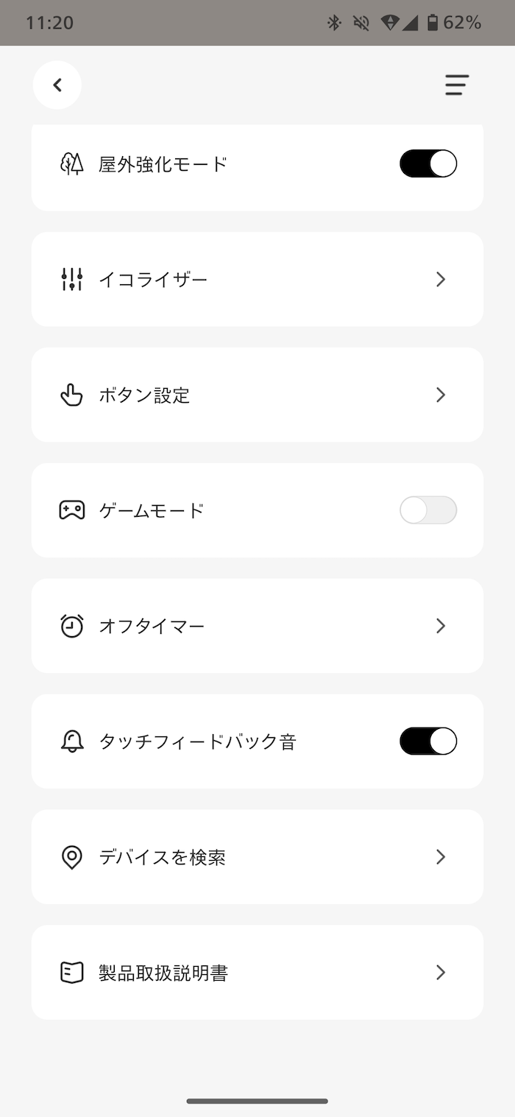The image size is (515, 1117).
Task: Turn off タッチフィードバック音 switch
Action: coord(428,741)
